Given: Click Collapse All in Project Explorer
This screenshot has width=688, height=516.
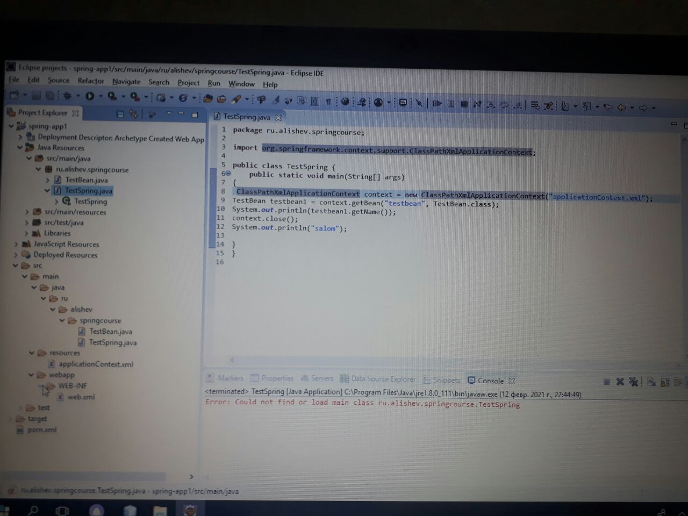Looking at the screenshot, I should tap(120, 114).
